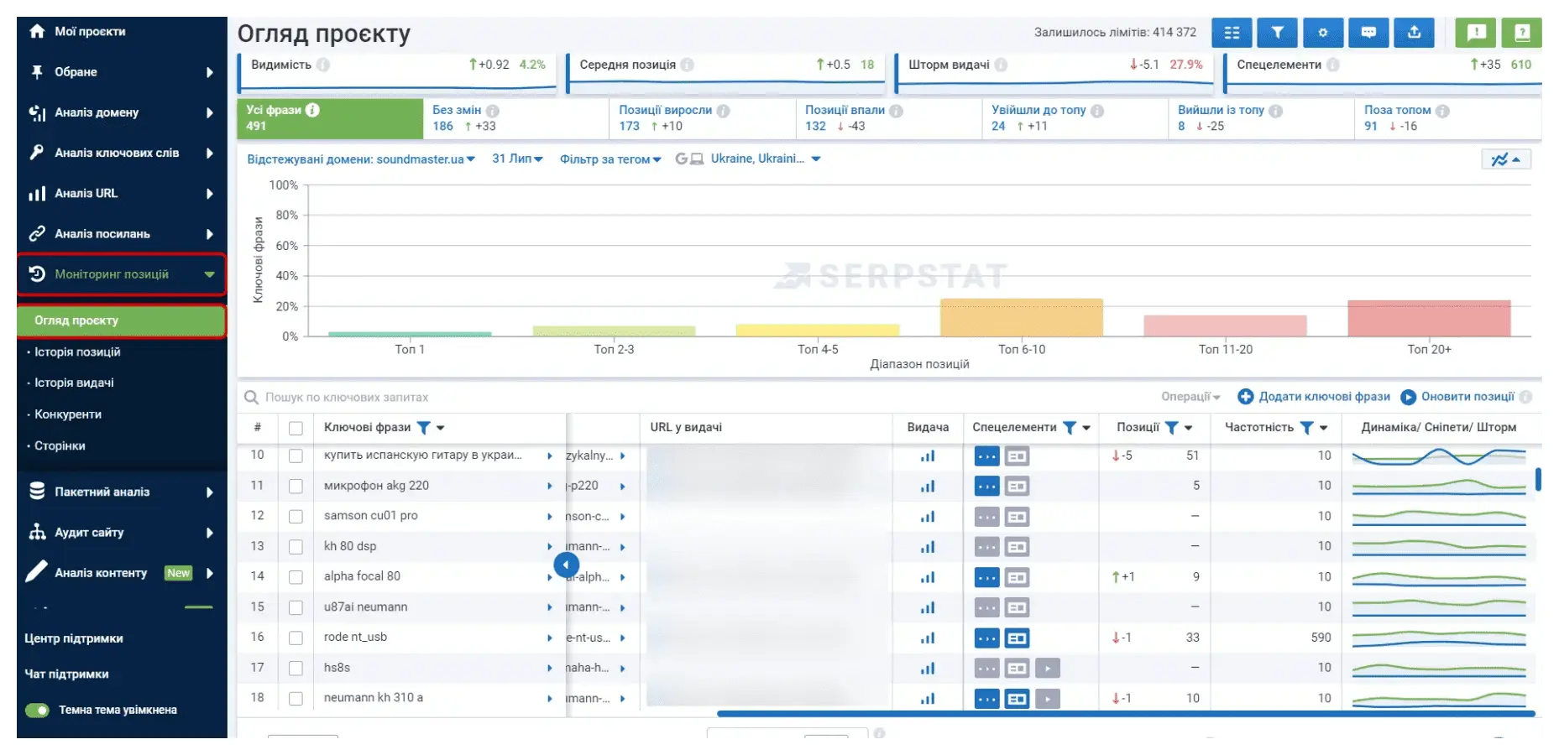The image size is (1559, 755).
Task: Click the list view icon in top toolbar
Action: coord(1232,33)
